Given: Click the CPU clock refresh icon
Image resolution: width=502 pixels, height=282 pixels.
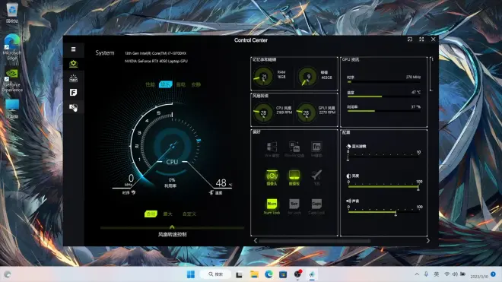Looking at the screenshot, I should pos(134,193).
